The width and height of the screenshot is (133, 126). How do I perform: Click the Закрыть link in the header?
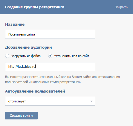[121, 7]
